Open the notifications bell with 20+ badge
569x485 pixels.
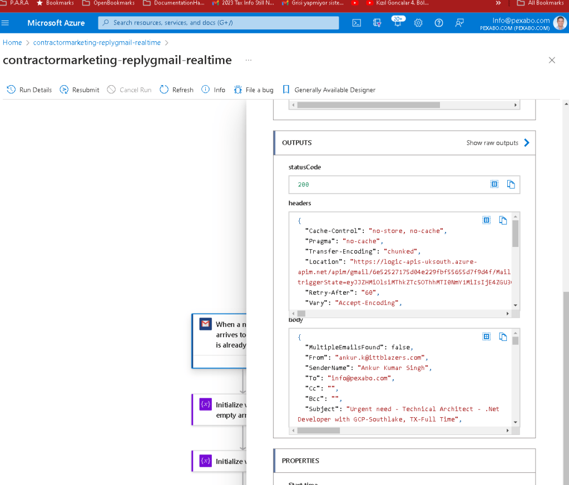click(398, 22)
